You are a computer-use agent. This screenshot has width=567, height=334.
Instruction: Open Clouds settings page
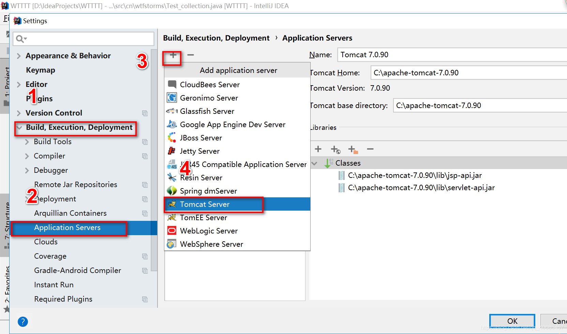coord(46,242)
